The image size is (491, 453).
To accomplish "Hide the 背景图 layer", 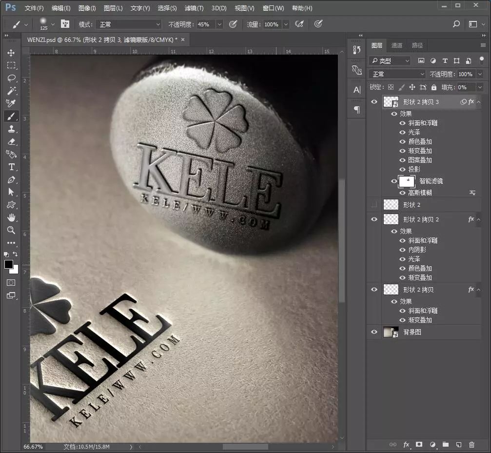I will (374, 332).
